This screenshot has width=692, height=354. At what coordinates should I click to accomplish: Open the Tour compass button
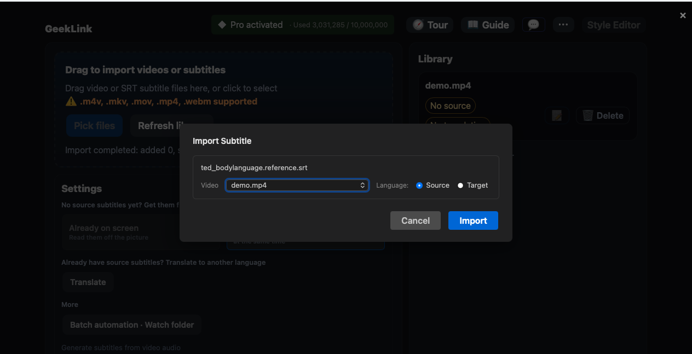tap(430, 25)
